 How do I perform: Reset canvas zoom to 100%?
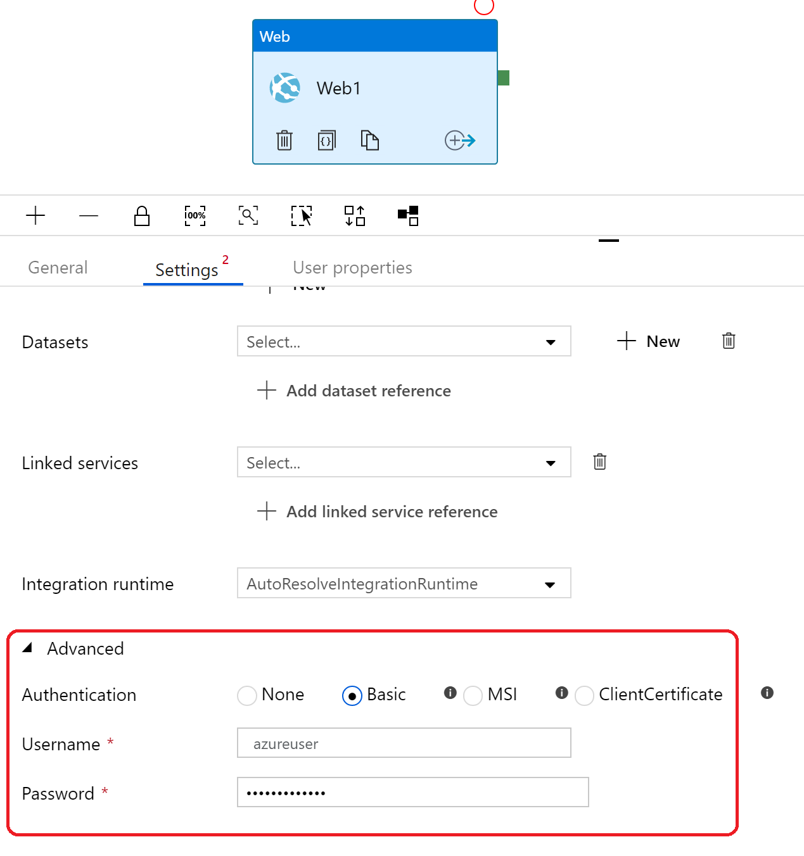coord(195,215)
